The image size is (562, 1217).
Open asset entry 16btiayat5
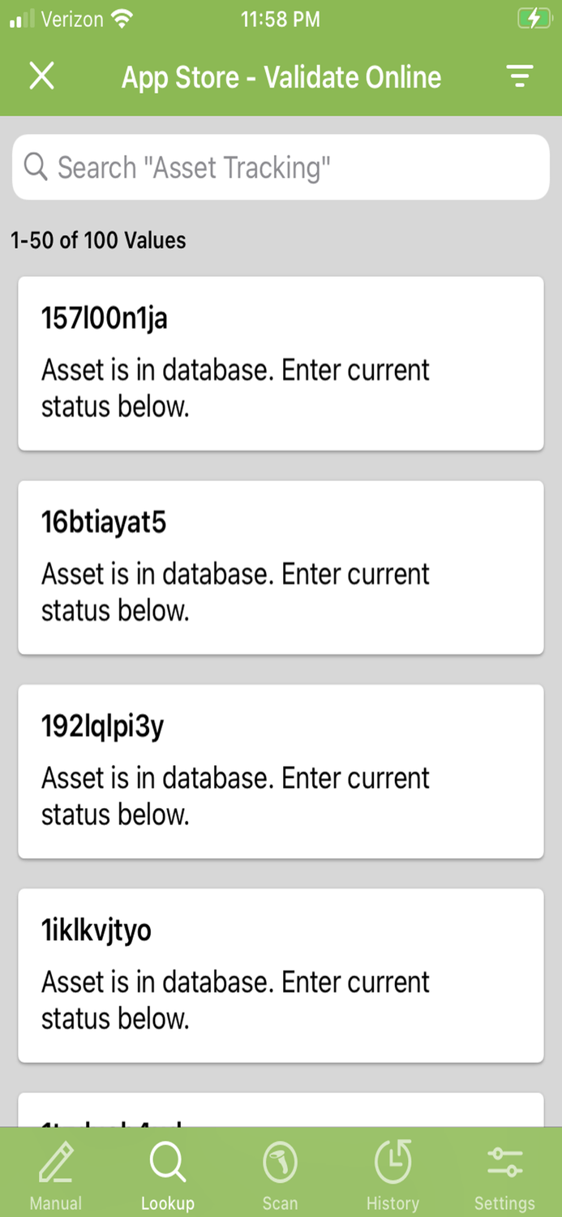coord(281,567)
